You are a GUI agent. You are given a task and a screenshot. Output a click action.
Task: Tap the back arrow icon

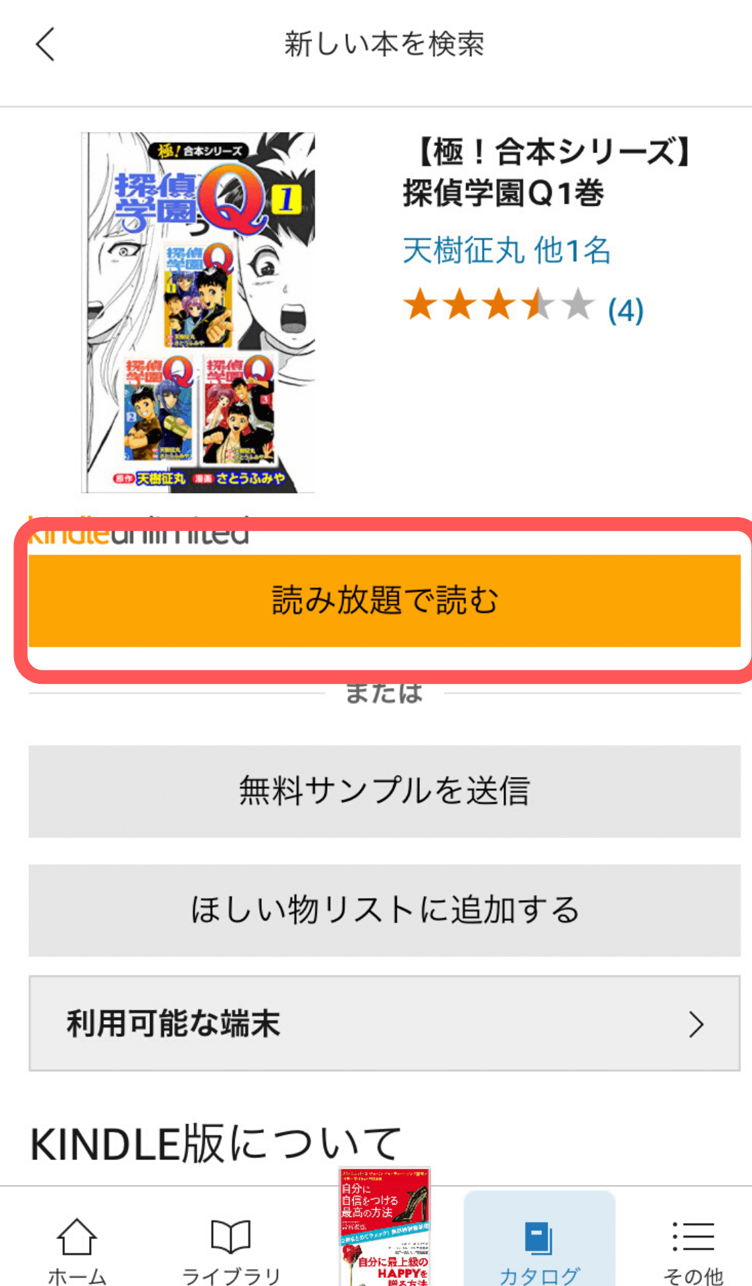pyautogui.click(x=45, y=45)
